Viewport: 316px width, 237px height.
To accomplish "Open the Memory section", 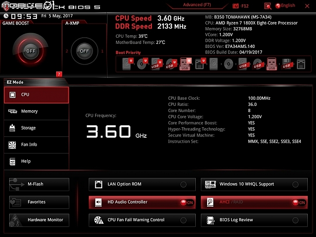I will [x=36, y=111].
